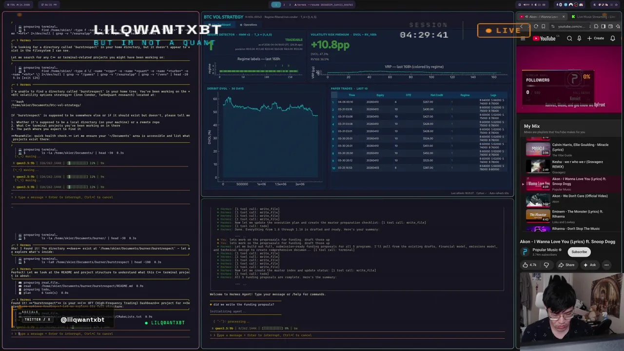This screenshot has height=351, width=624.
Task: Select paper trade row with $430.00
Action: coord(419,109)
